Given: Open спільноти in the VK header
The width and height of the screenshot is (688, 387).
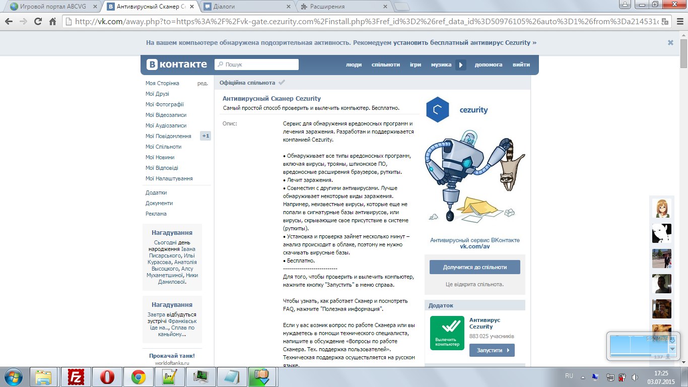Looking at the screenshot, I should [x=386, y=64].
